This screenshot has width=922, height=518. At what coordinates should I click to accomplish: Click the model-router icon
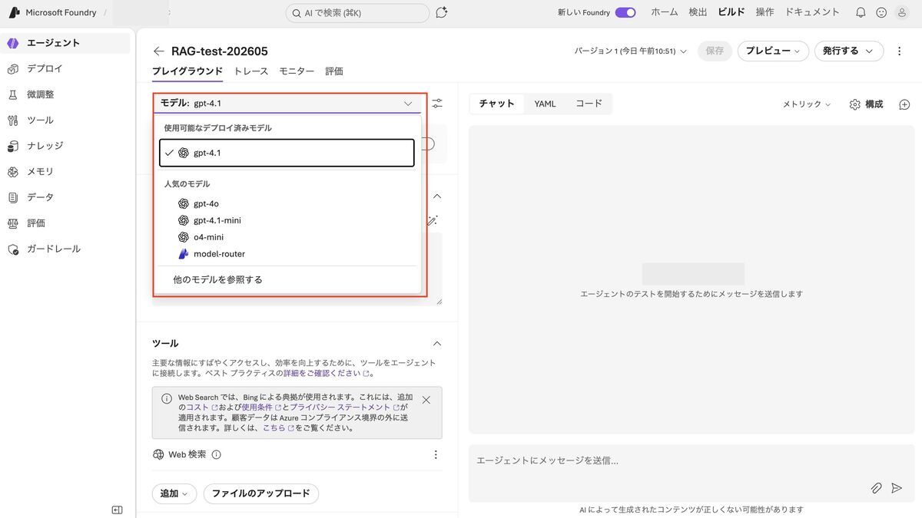[184, 254]
